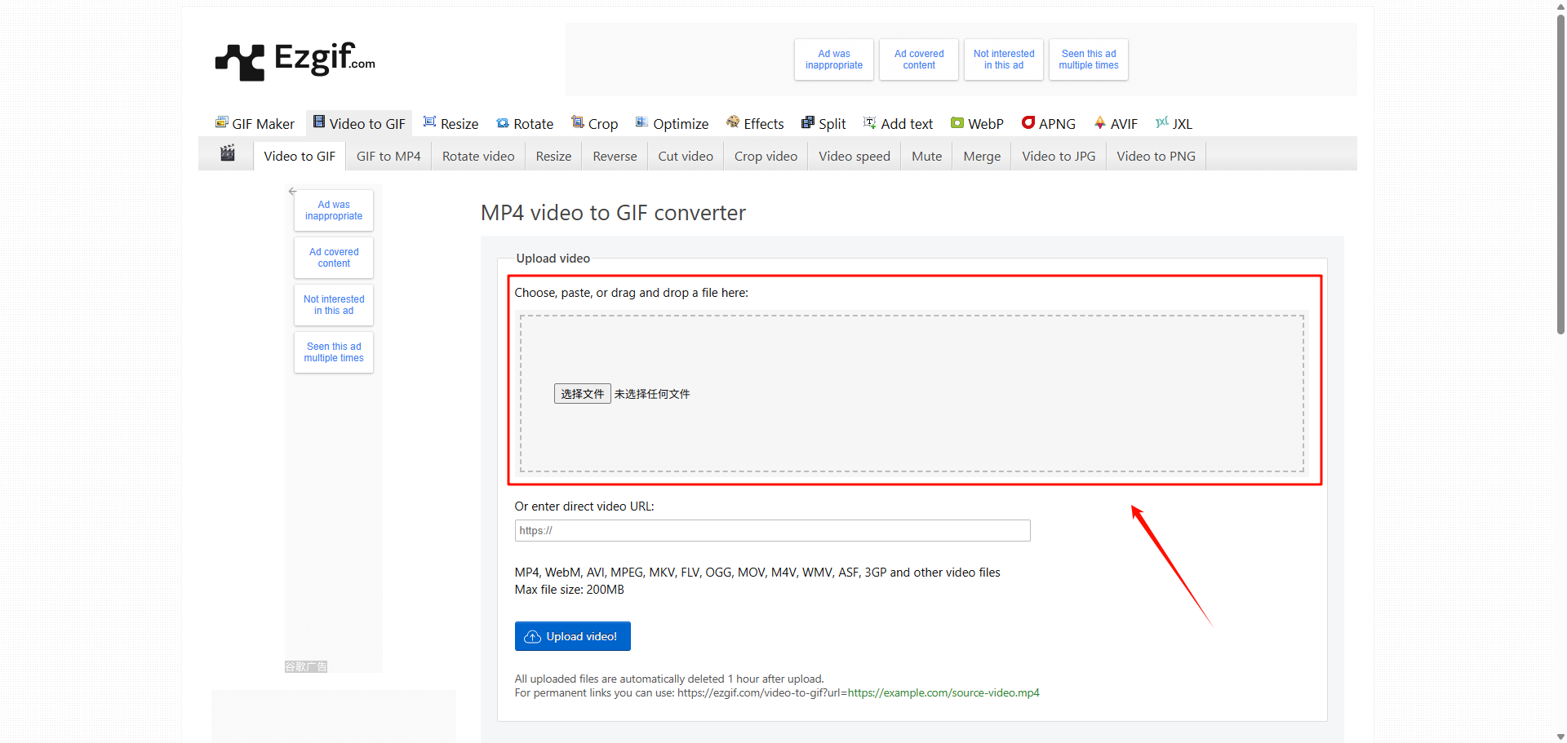
Task: Click the Video to GIF film icon
Action: coord(319,122)
